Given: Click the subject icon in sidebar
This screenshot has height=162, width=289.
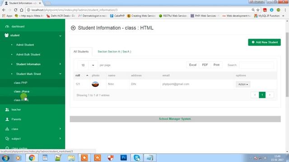Looking at the screenshot, I should pos(7,139).
